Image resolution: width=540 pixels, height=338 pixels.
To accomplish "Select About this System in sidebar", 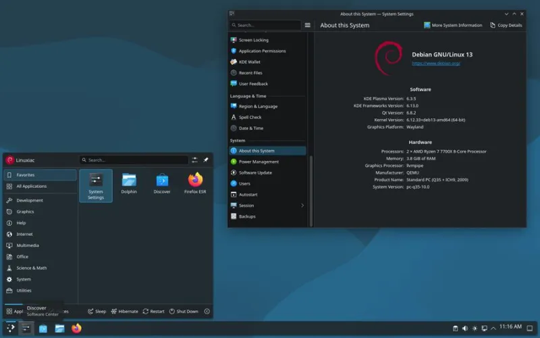I will pyautogui.click(x=267, y=151).
